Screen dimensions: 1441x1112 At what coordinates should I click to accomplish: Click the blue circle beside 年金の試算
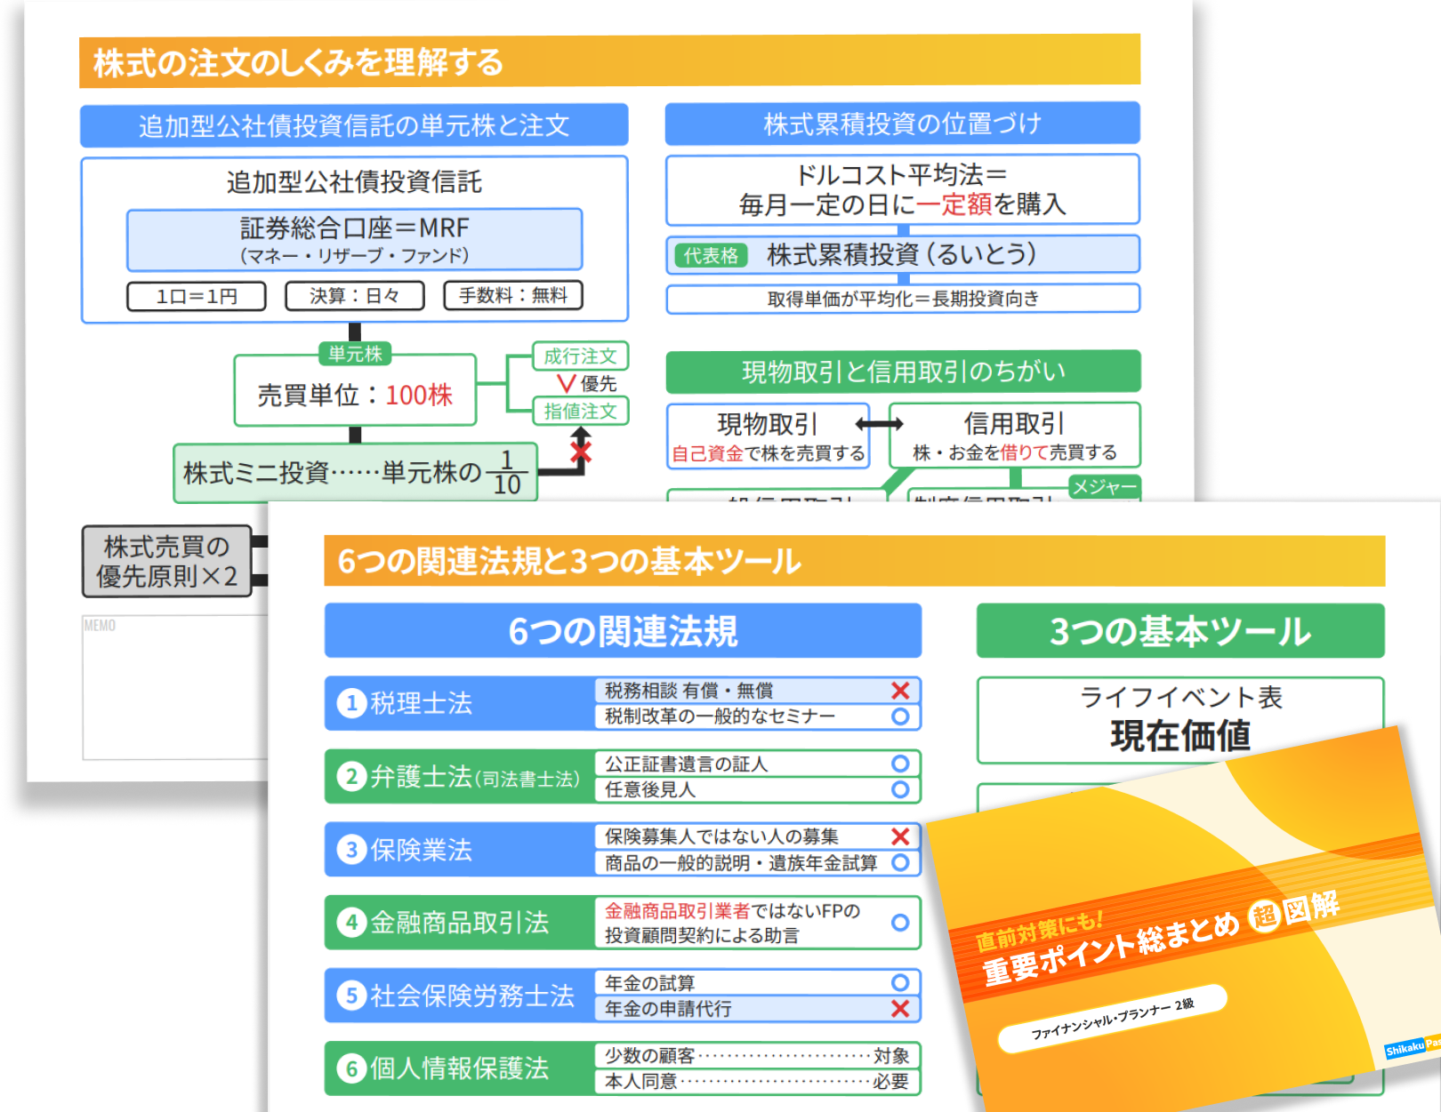(900, 982)
